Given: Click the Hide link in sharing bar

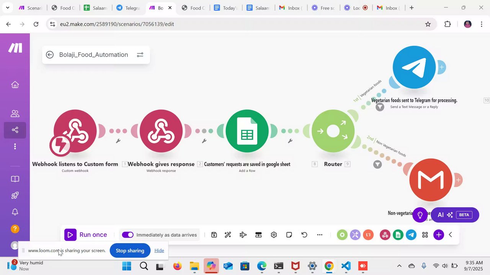Looking at the screenshot, I should 159,251.
